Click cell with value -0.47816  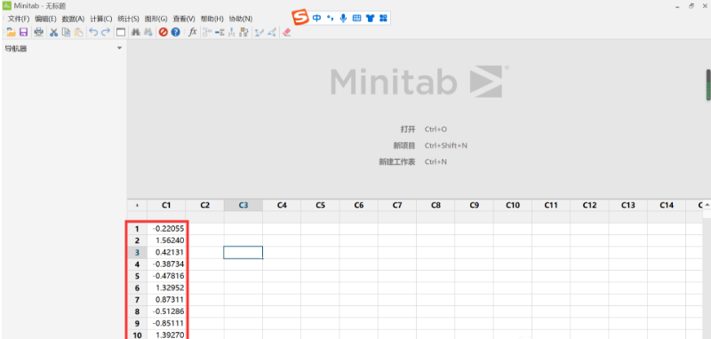166,276
